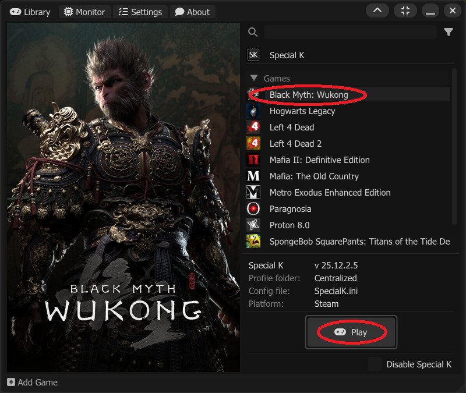Viewport: 466px width, 393px height.
Task: Click the Metro Exodus icon
Action: (x=253, y=193)
